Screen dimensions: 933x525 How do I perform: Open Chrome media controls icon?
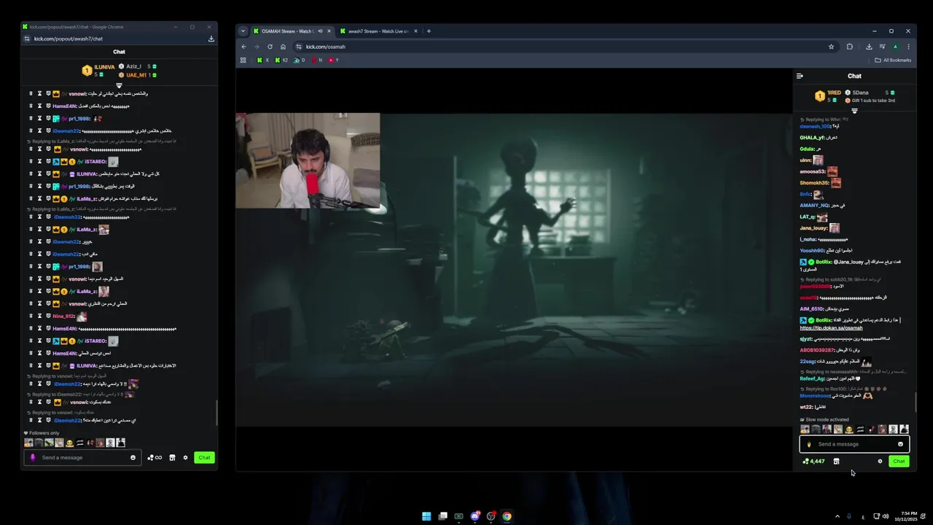tap(882, 47)
